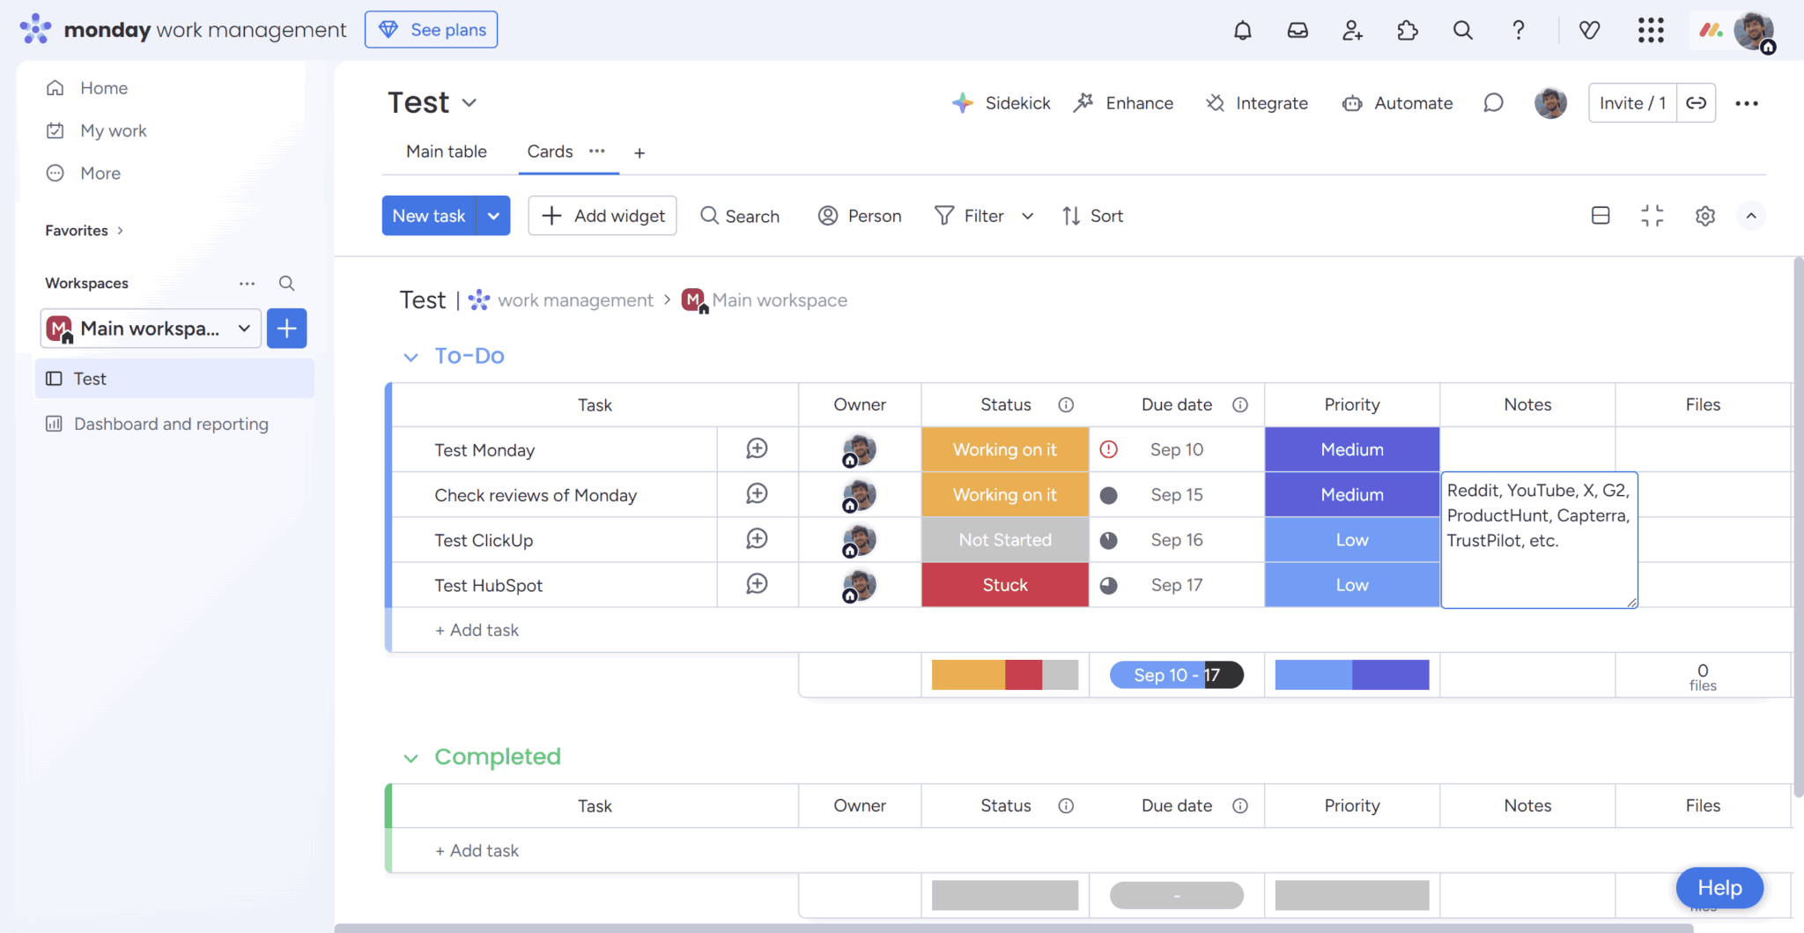
Task: Open the Workspaces three-dot options
Action: 247,283
